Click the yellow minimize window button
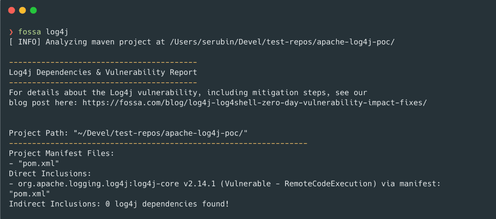The image size is (496, 219). tap(23, 10)
